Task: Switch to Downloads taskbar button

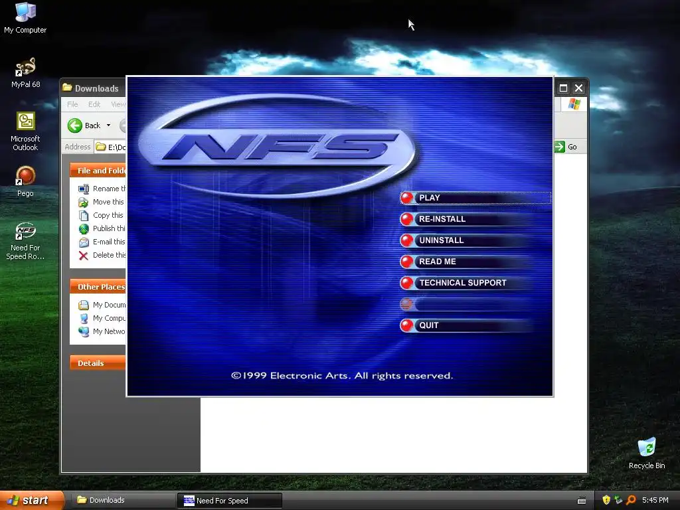Action: (123, 501)
